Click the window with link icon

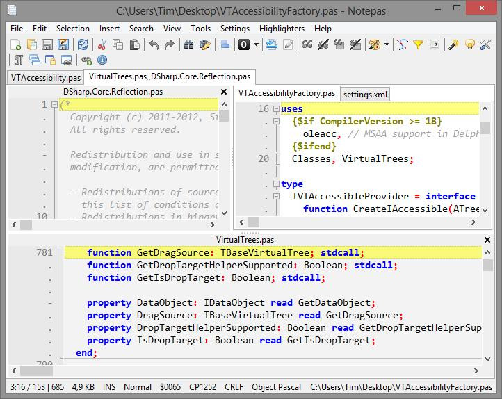click(x=66, y=60)
